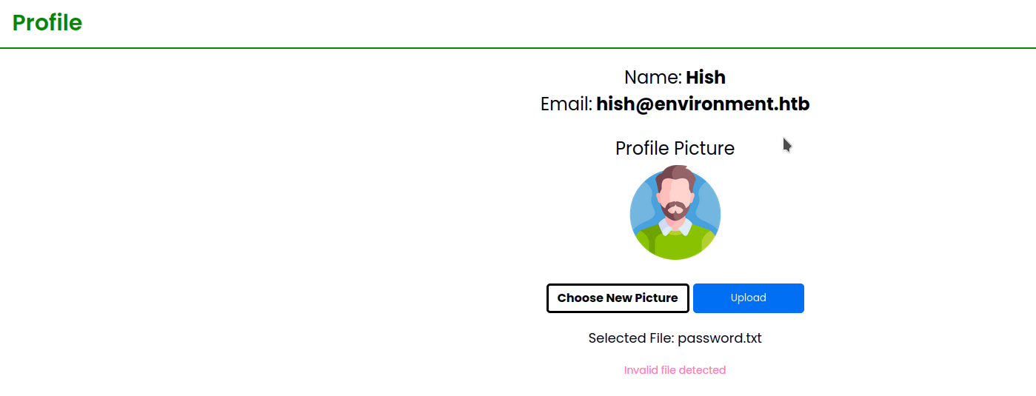This screenshot has height=396, width=1036.
Task: Click the Name: field label
Action: pos(652,78)
